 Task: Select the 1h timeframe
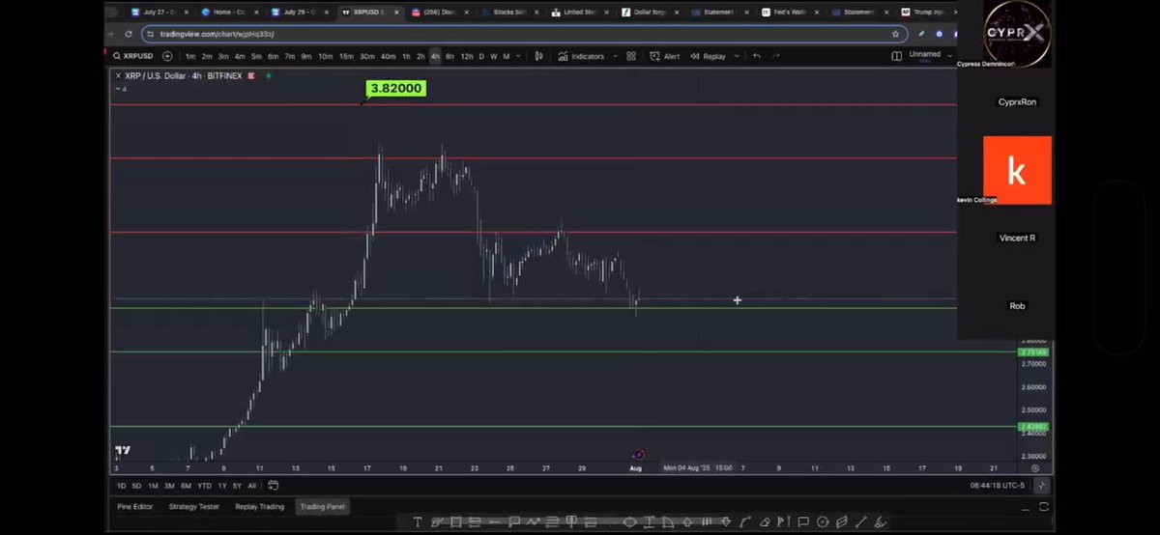(406, 56)
